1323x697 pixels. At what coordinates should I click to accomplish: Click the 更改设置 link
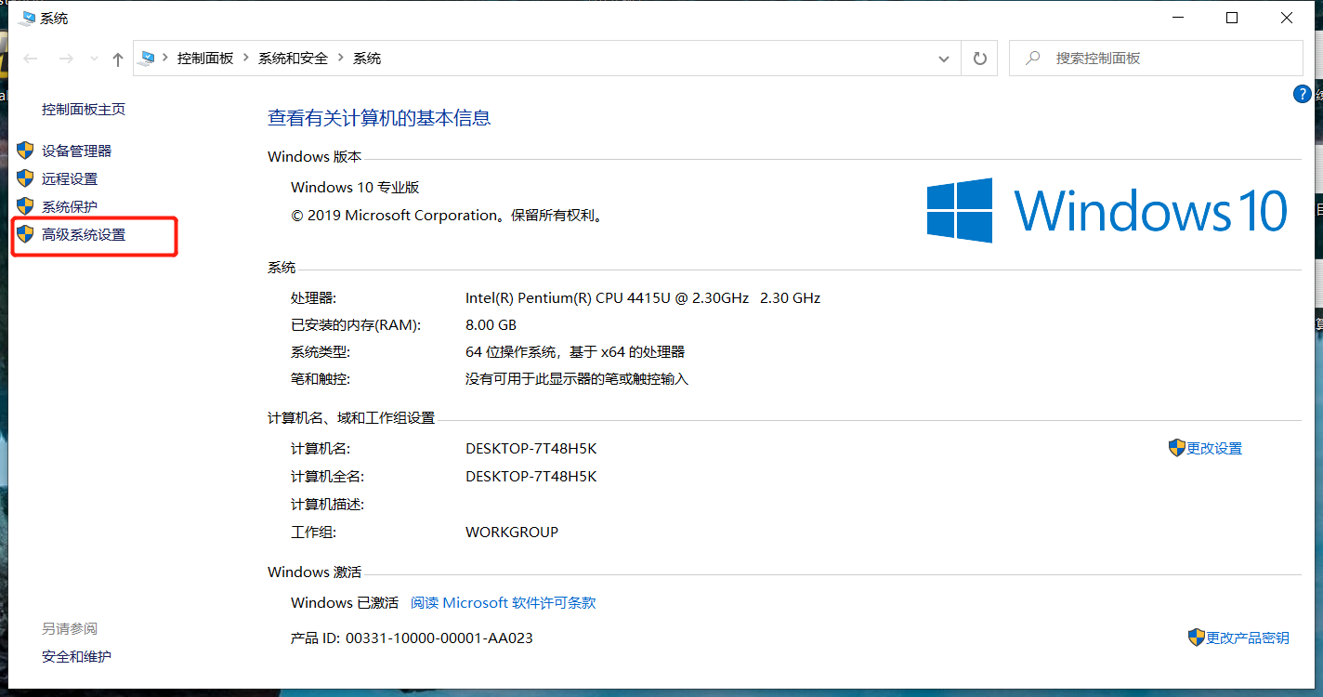1214,448
